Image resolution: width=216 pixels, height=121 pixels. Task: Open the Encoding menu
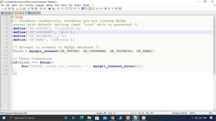tap(29, 5)
